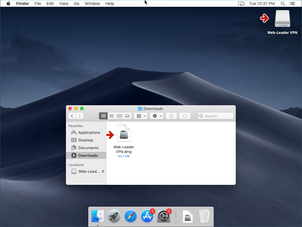
Task: Open Launchpad from the Dock
Action: tap(114, 216)
